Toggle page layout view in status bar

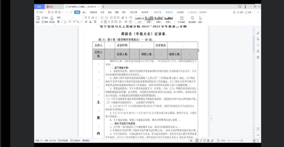(197, 141)
